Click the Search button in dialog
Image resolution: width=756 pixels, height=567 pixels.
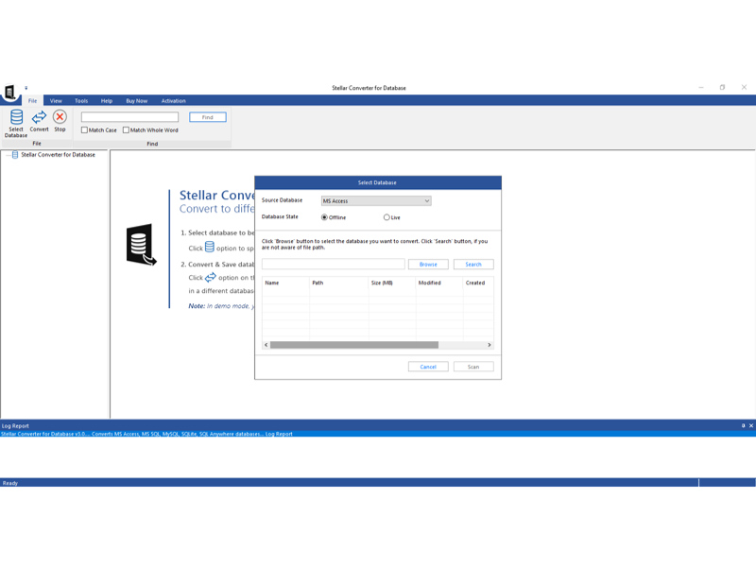473,265
